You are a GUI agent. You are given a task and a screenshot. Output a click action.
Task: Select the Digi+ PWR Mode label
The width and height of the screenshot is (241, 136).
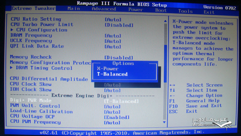point(30,100)
